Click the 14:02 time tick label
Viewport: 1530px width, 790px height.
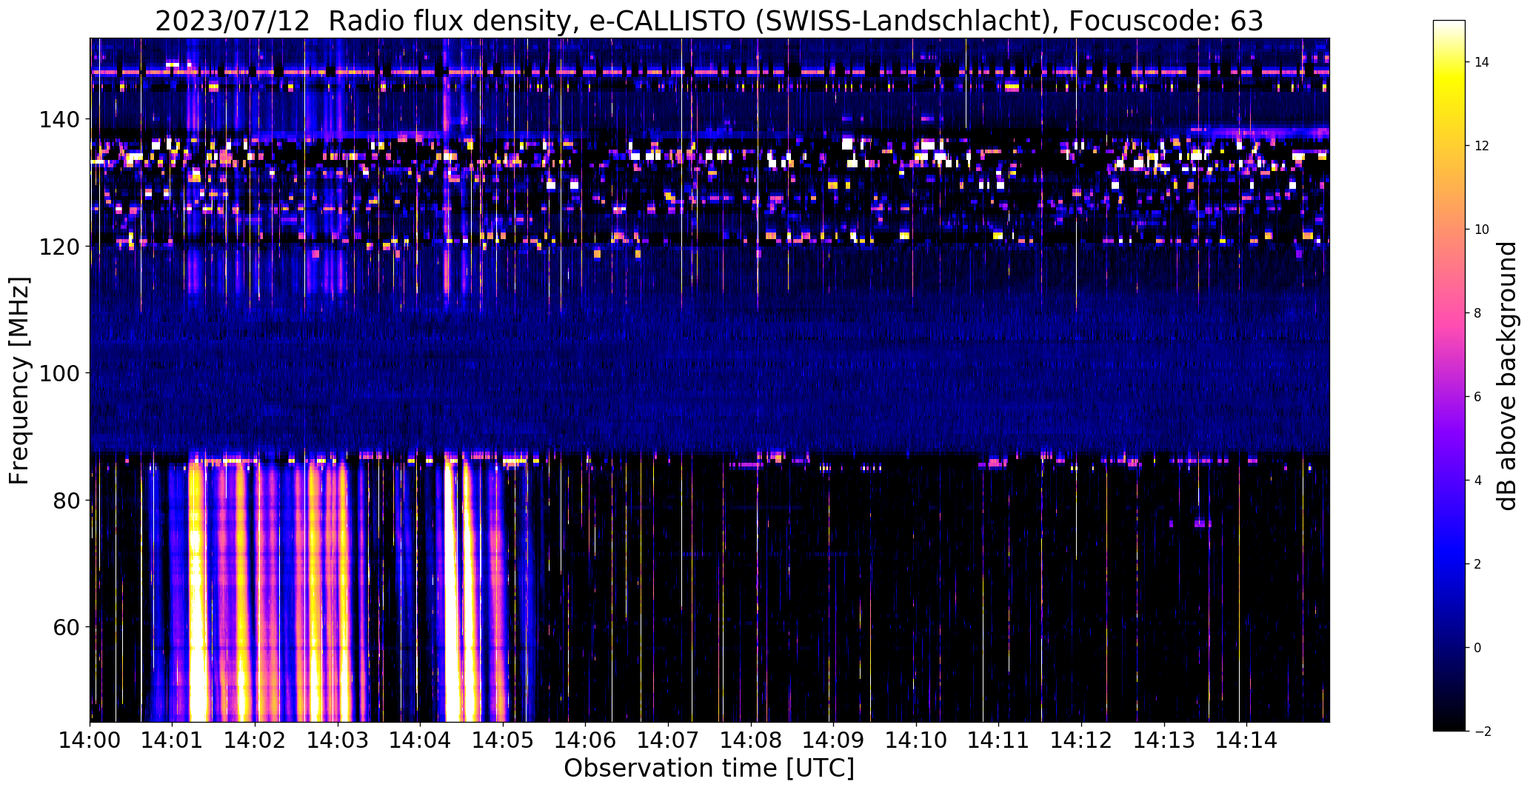tap(255, 739)
